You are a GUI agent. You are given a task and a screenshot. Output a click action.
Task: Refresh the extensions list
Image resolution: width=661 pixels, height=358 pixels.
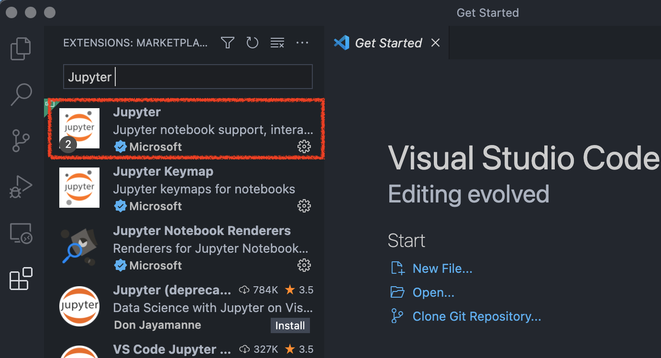coord(252,43)
